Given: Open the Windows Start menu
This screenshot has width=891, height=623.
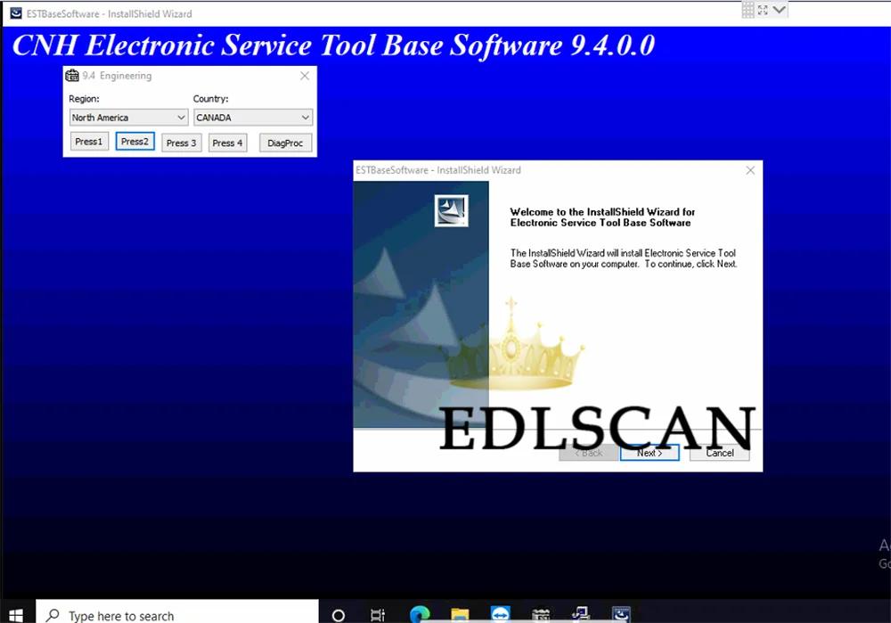Looking at the screenshot, I should [16, 615].
